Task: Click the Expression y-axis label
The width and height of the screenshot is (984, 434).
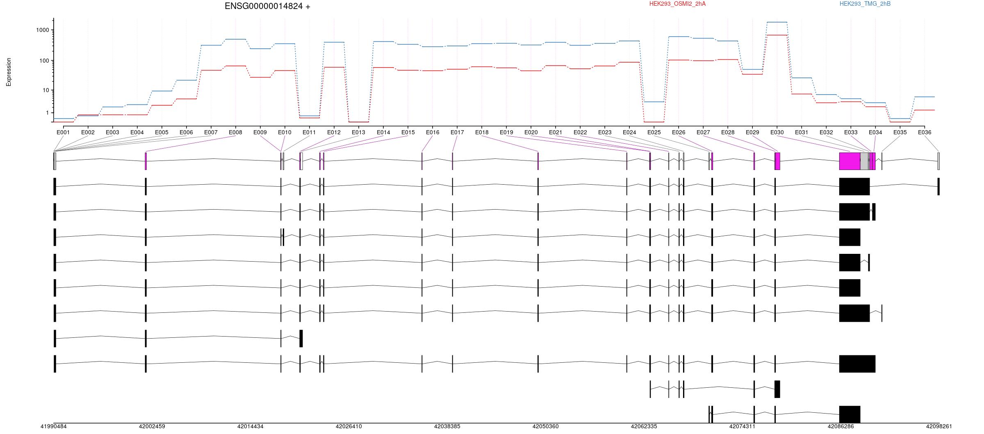Action: pos(9,72)
